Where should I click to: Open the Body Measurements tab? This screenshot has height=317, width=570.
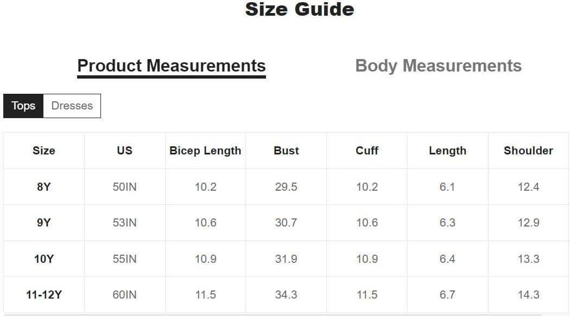pyautogui.click(x=439, y=66)
